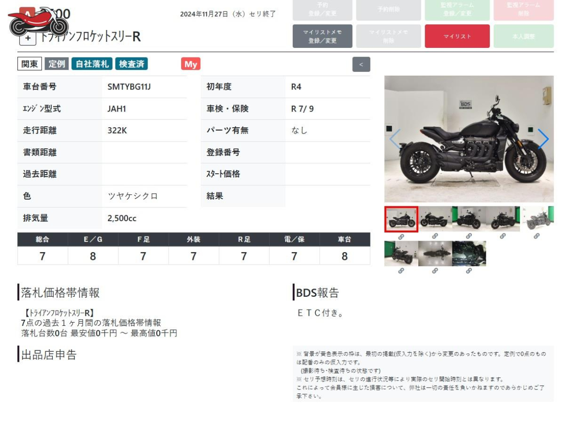The image size is (575, 424).
Task: Open link icon under third top-row thumbnail
Action: [469, 236]
